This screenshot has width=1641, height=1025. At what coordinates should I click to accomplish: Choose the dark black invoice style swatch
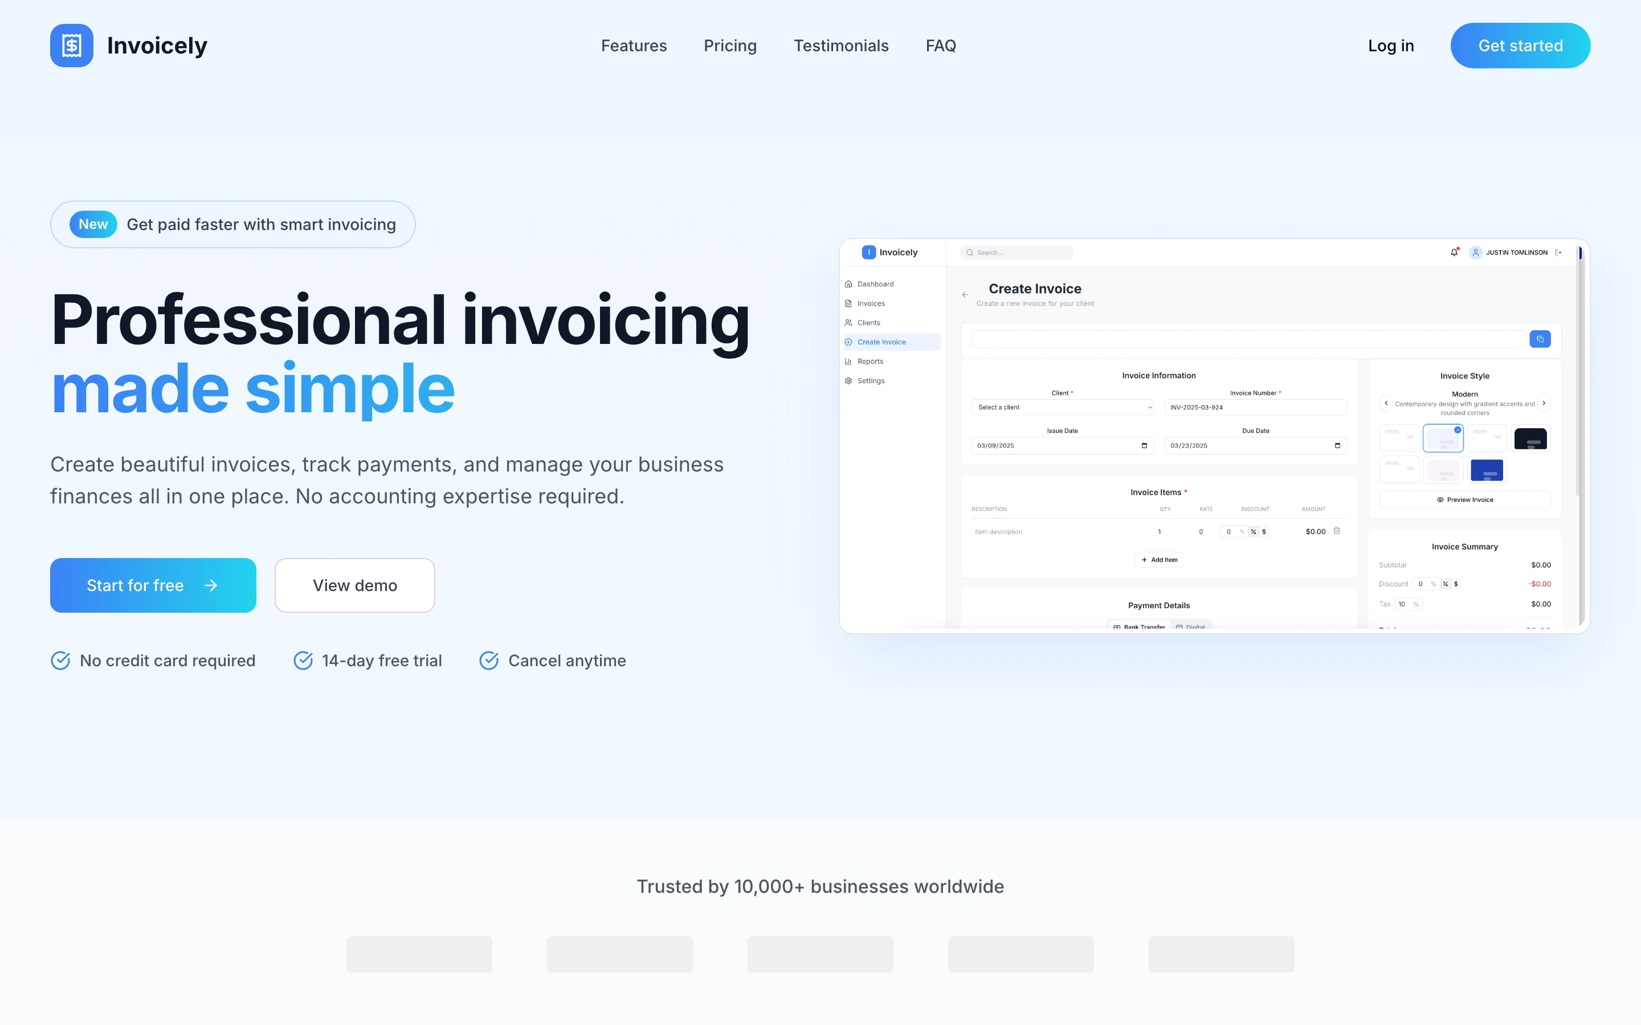click(x=1530, y=438)
